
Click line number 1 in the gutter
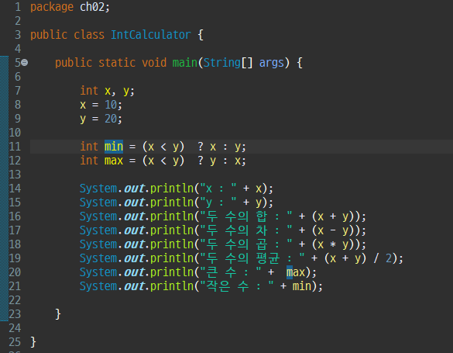click(x=18, y=7)
